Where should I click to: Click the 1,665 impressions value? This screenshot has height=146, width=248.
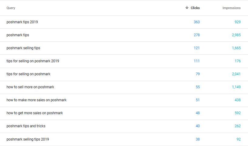tap(236, 48)
